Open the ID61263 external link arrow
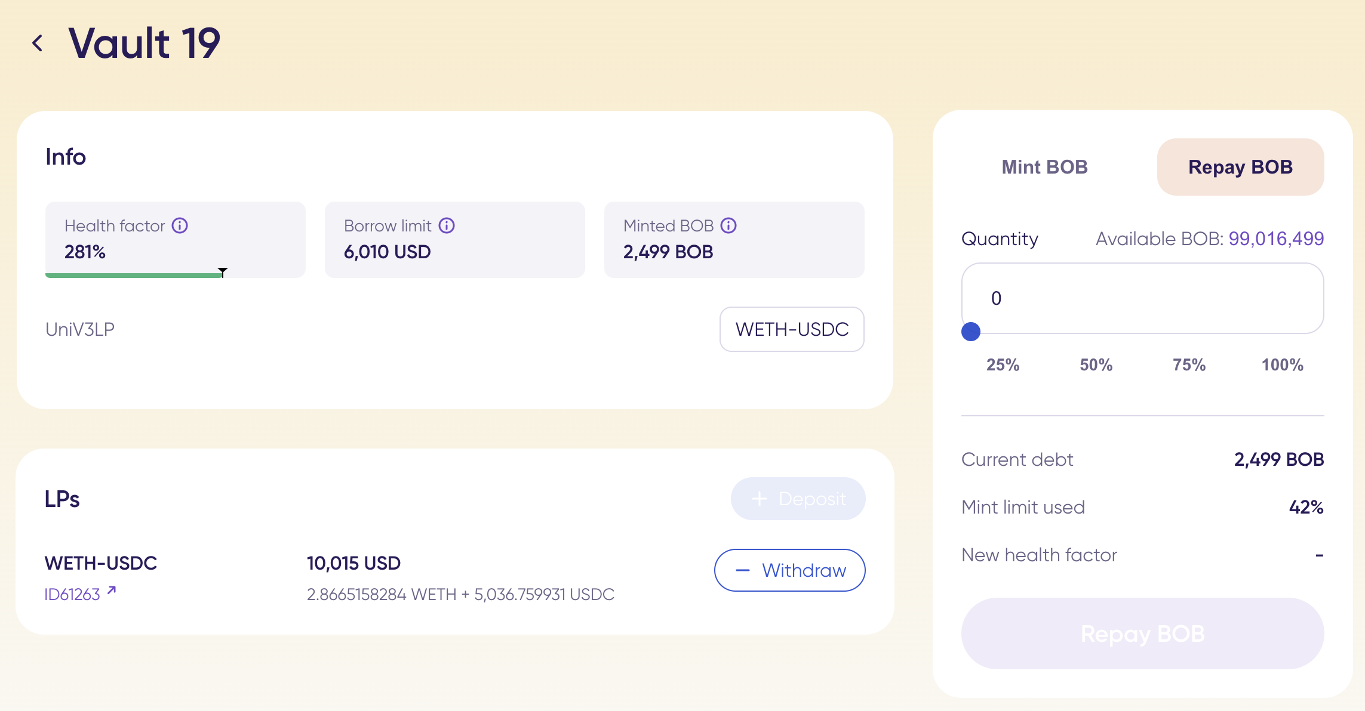Screen dimensions: 1365x711 tap(112, 591)
